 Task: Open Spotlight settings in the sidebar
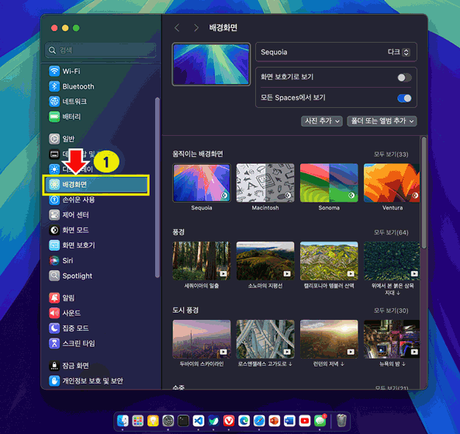[x=71, y=276]
